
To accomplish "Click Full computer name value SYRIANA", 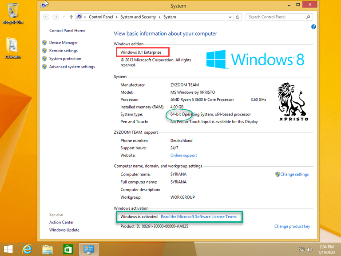I will (x=178, y=182).
